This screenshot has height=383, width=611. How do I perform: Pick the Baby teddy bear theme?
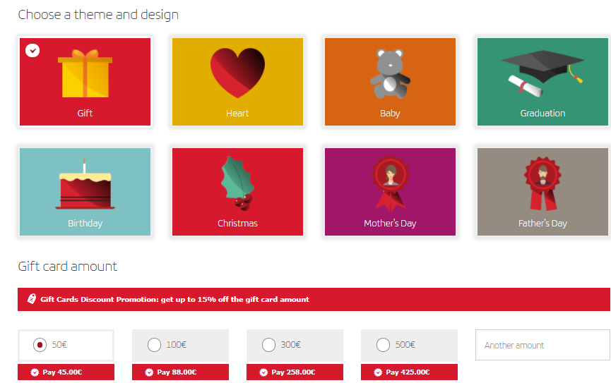(390, 82)
